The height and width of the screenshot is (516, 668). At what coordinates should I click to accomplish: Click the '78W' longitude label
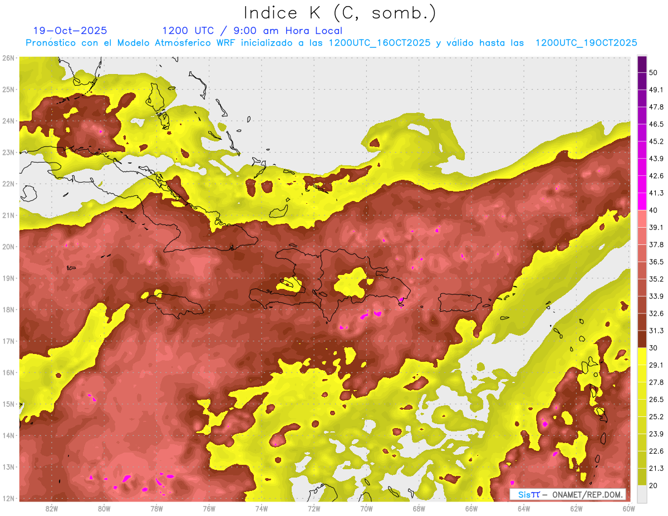(156, 508)
